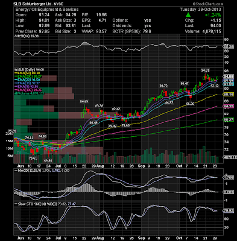
Task: Click the 10M volume axis label
Action: tap(10, 149)
